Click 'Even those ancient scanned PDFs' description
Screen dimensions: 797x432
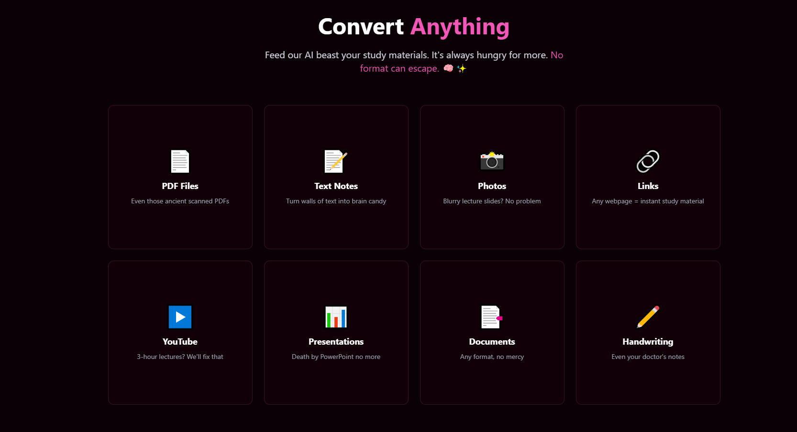pos(180,201)
